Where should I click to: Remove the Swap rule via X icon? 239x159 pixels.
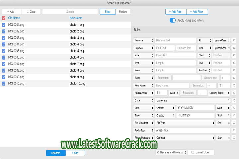tap(234, 78)
